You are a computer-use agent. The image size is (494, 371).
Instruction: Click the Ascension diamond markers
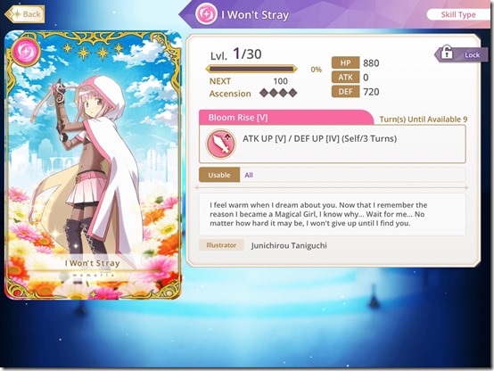[x=278, y=93]
